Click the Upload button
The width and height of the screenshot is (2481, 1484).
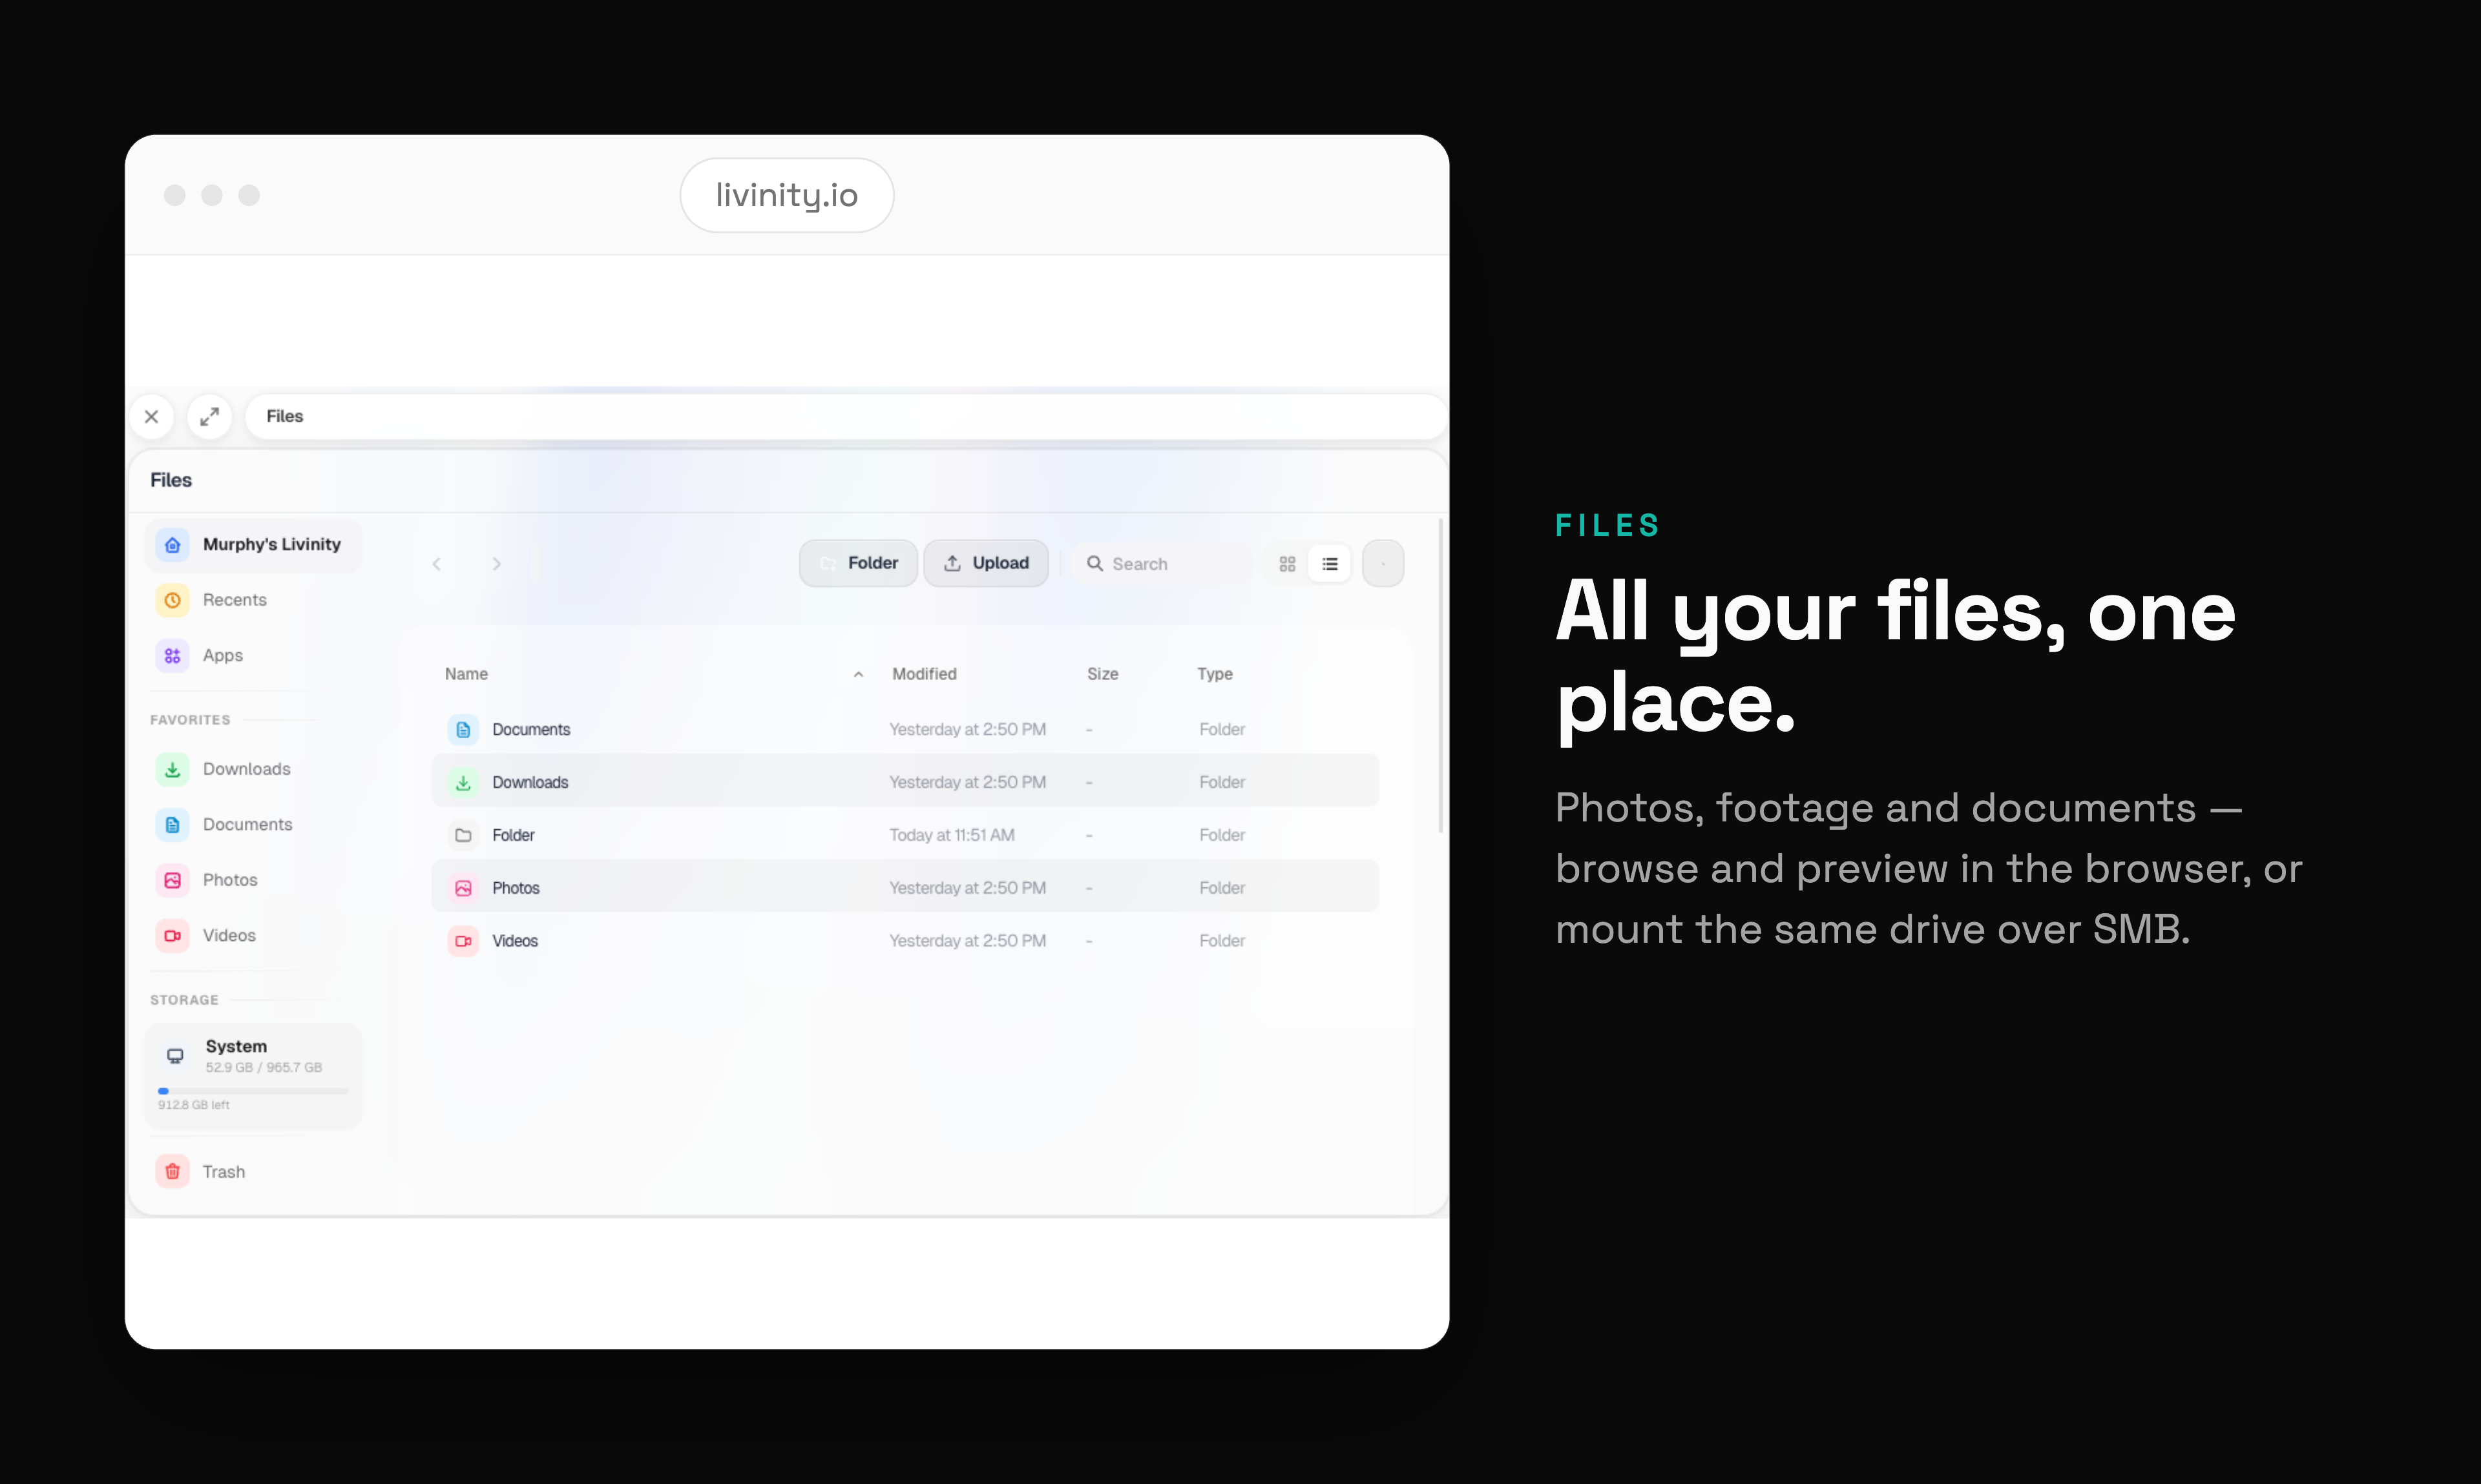coord(987,563)
